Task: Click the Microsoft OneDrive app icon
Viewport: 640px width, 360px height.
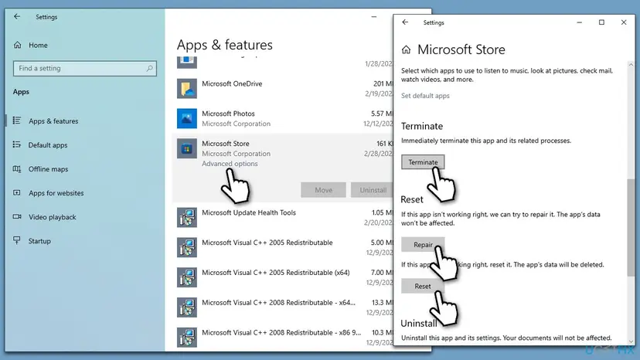Action: tap(187, 89)
